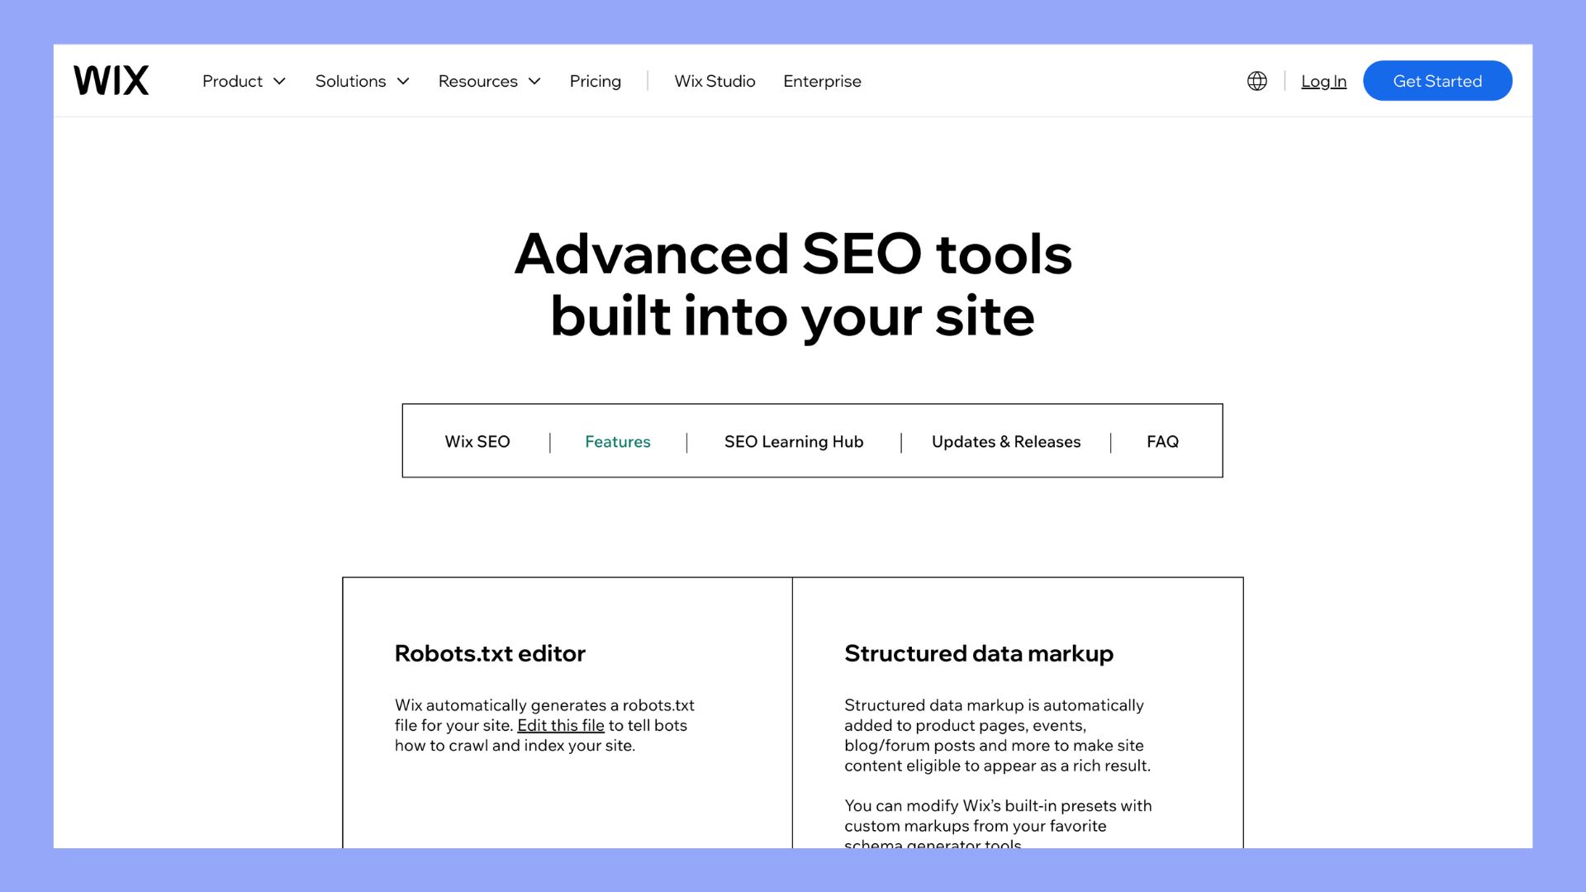The width and height of the screenshot is (1586, 892).
Task: Expand the Solutions navigation dropdown
Action: tap(363, 79)
